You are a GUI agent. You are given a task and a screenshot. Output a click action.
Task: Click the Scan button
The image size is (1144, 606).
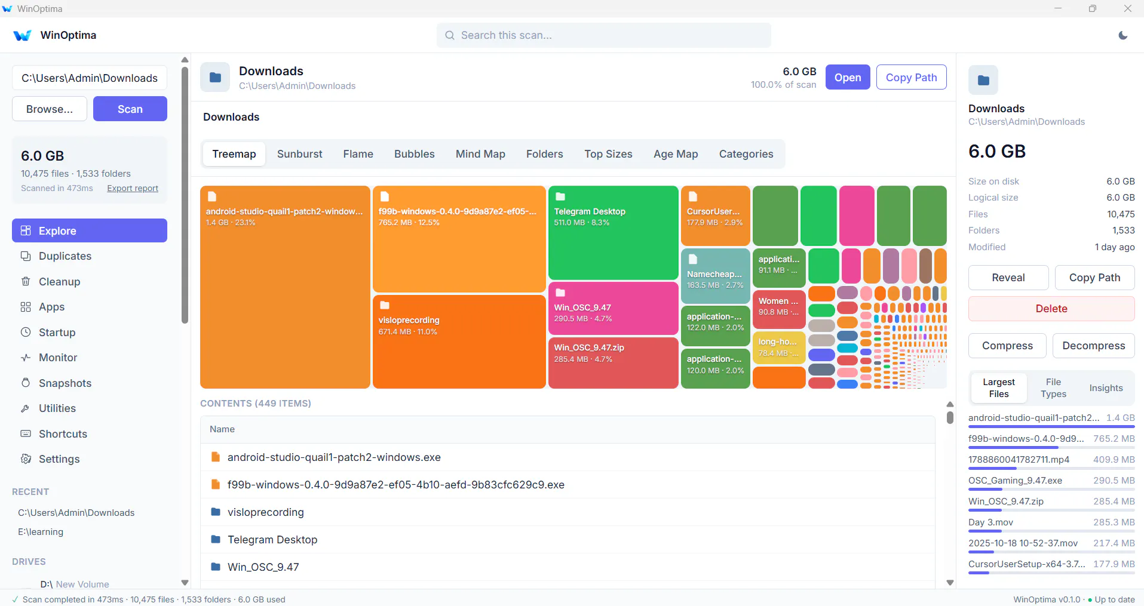pyautogui.click(x=130, y=109)
